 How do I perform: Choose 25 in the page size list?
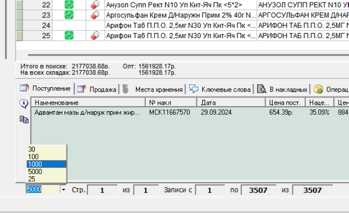pos(46,179)
